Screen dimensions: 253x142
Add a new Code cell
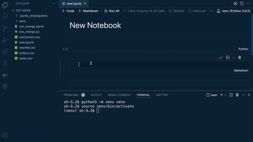(x=68, y=11)
